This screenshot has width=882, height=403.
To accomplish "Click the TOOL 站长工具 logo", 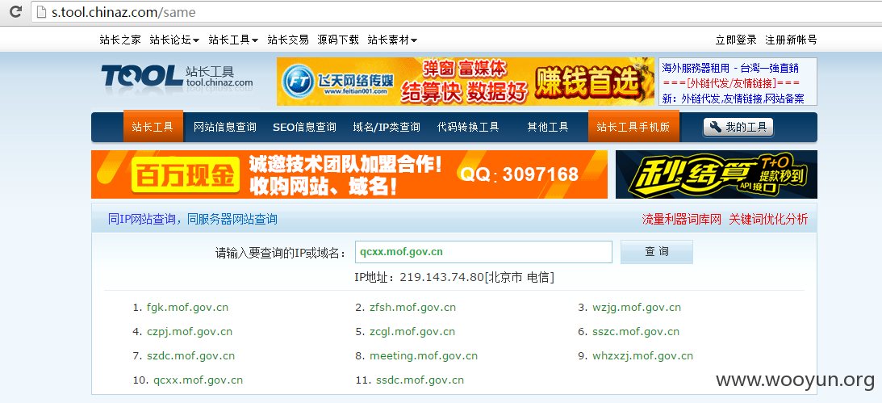I will [x=178, y=77].
